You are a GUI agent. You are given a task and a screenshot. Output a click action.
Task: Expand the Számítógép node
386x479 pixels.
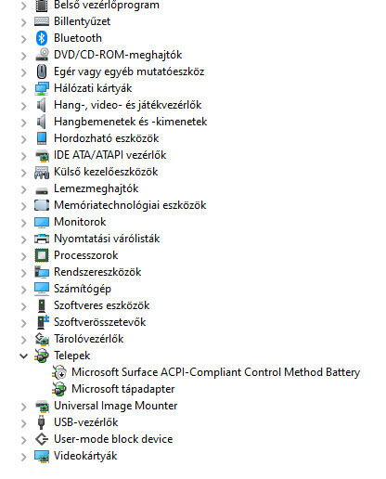pyautogui.click(x=23, y=290)
